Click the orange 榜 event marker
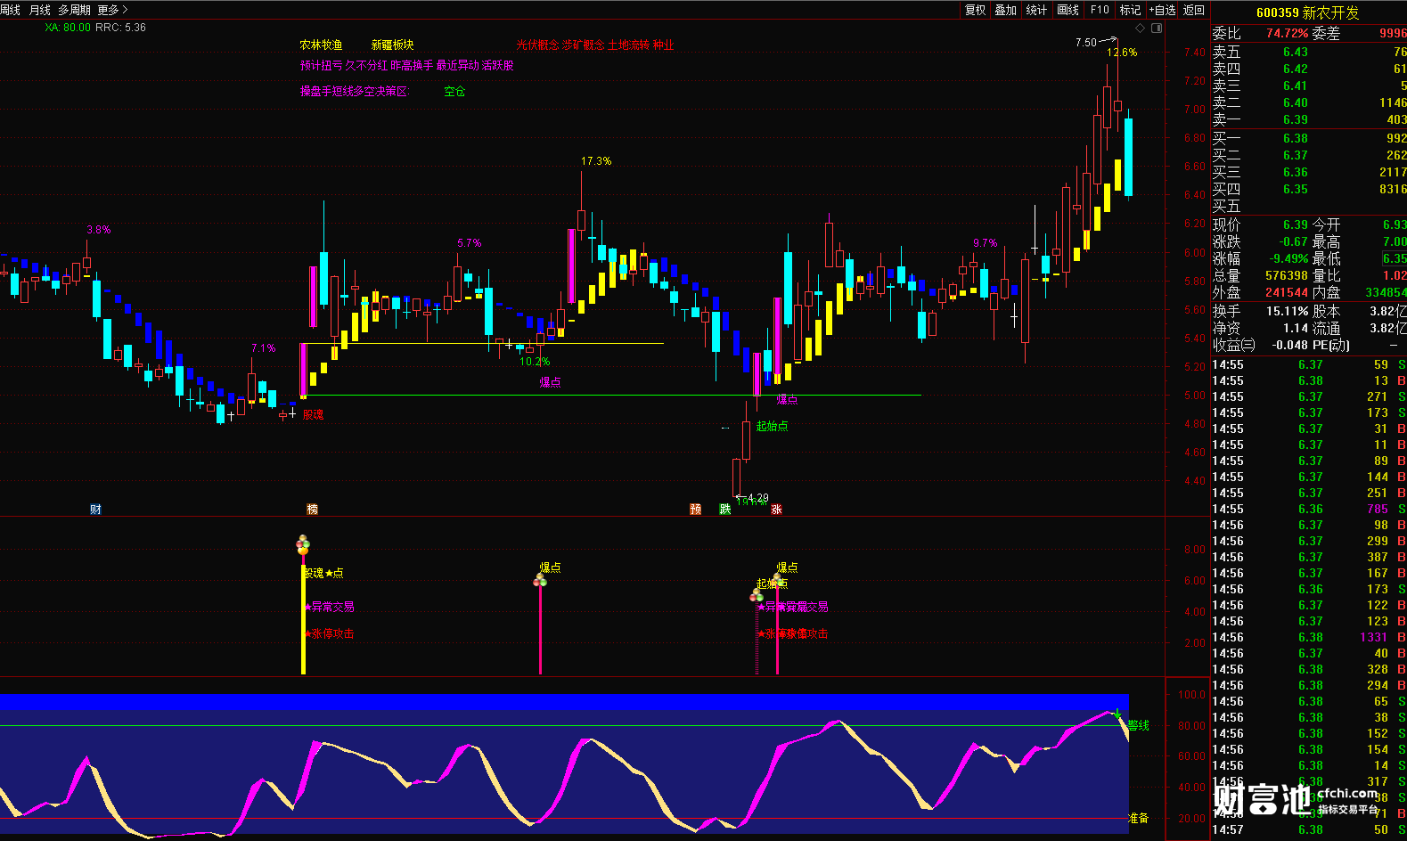Viewport: 1407px width, 841px height. coord(312,510)
